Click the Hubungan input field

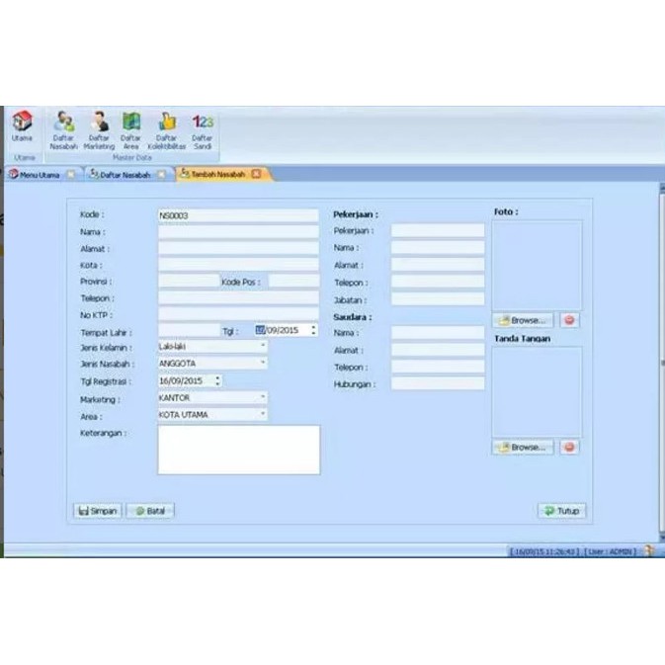click(438, 383)
